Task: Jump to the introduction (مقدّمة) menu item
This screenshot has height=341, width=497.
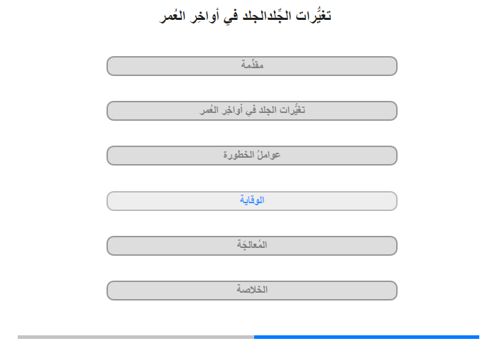Action: point(252,66)
